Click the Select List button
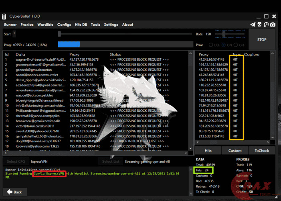281x201 pixels. 111,162
